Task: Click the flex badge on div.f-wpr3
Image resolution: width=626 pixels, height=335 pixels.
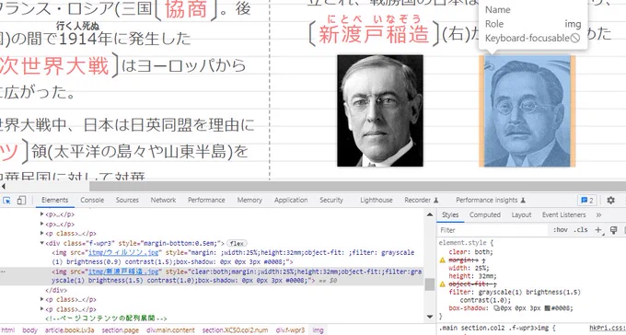Action: (237, 243)
